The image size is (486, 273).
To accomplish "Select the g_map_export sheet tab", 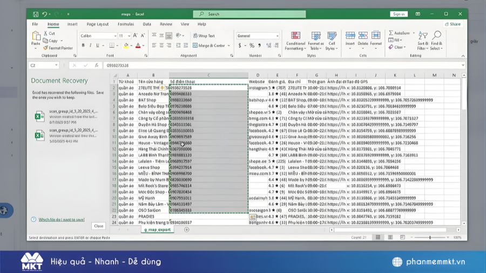I will pyautogui.click(x=158, y=230).
